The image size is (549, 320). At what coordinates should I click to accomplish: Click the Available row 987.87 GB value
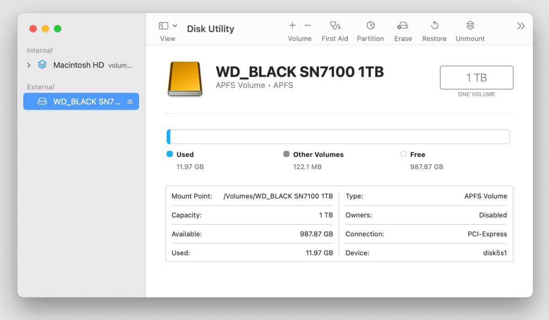[317, 234]
